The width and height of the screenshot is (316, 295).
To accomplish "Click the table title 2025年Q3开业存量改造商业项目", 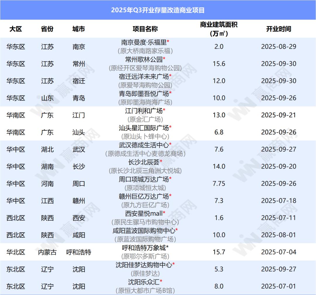I will click(x=158, y=10).
